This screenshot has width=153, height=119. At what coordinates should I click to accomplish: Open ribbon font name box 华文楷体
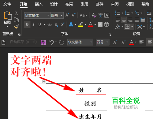click(37, 15)
